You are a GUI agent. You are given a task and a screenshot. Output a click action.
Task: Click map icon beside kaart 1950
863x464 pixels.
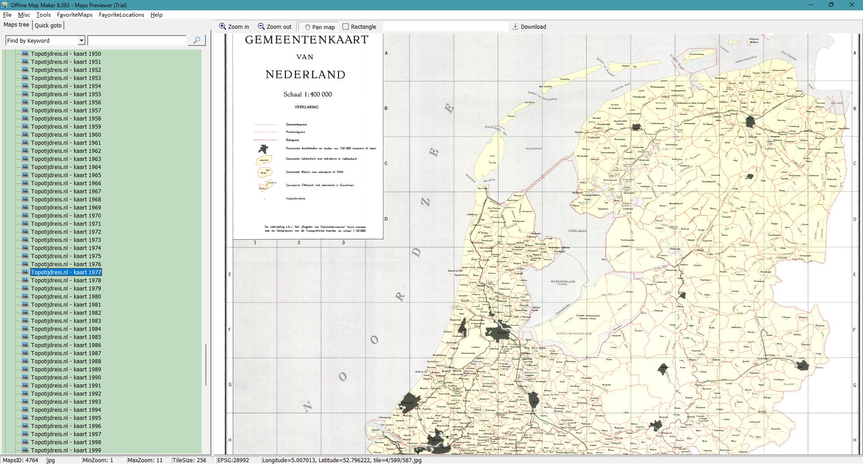tap(25, 54)
